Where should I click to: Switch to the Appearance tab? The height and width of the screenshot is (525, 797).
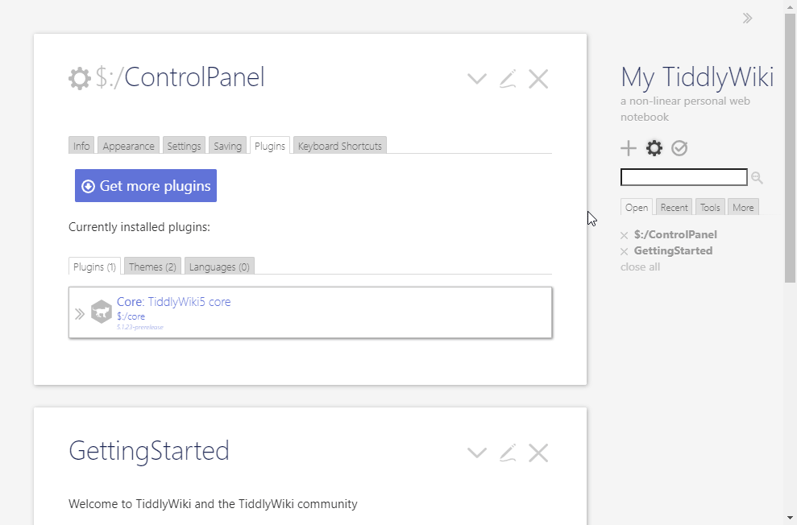pos(129,146)
